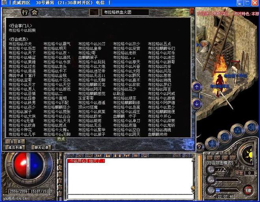
Task: Click the Exp experience orb
Action: point(211,180)
